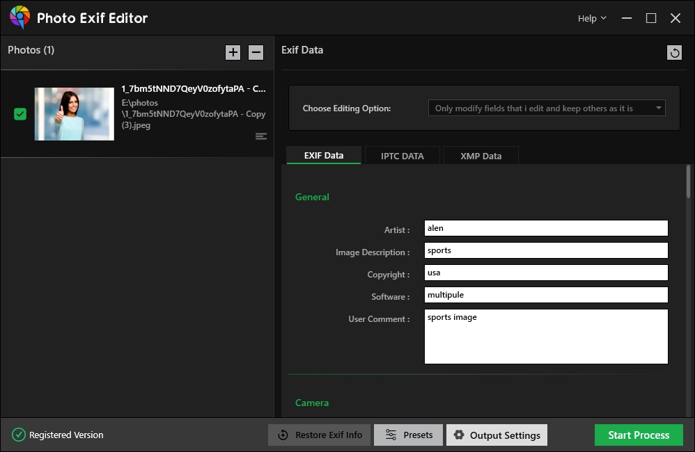Click the Copyright input field

pos(546,273)
